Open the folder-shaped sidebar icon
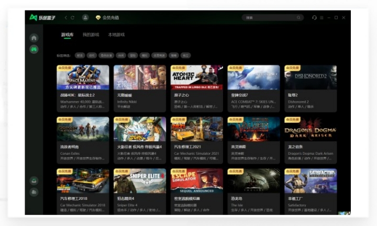Image resolution: width=377 pixels, height=226 pixels. [x=34, y=192]
